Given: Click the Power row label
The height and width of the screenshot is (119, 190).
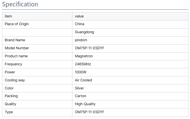Looking at the screenshot, I should 10,72.
